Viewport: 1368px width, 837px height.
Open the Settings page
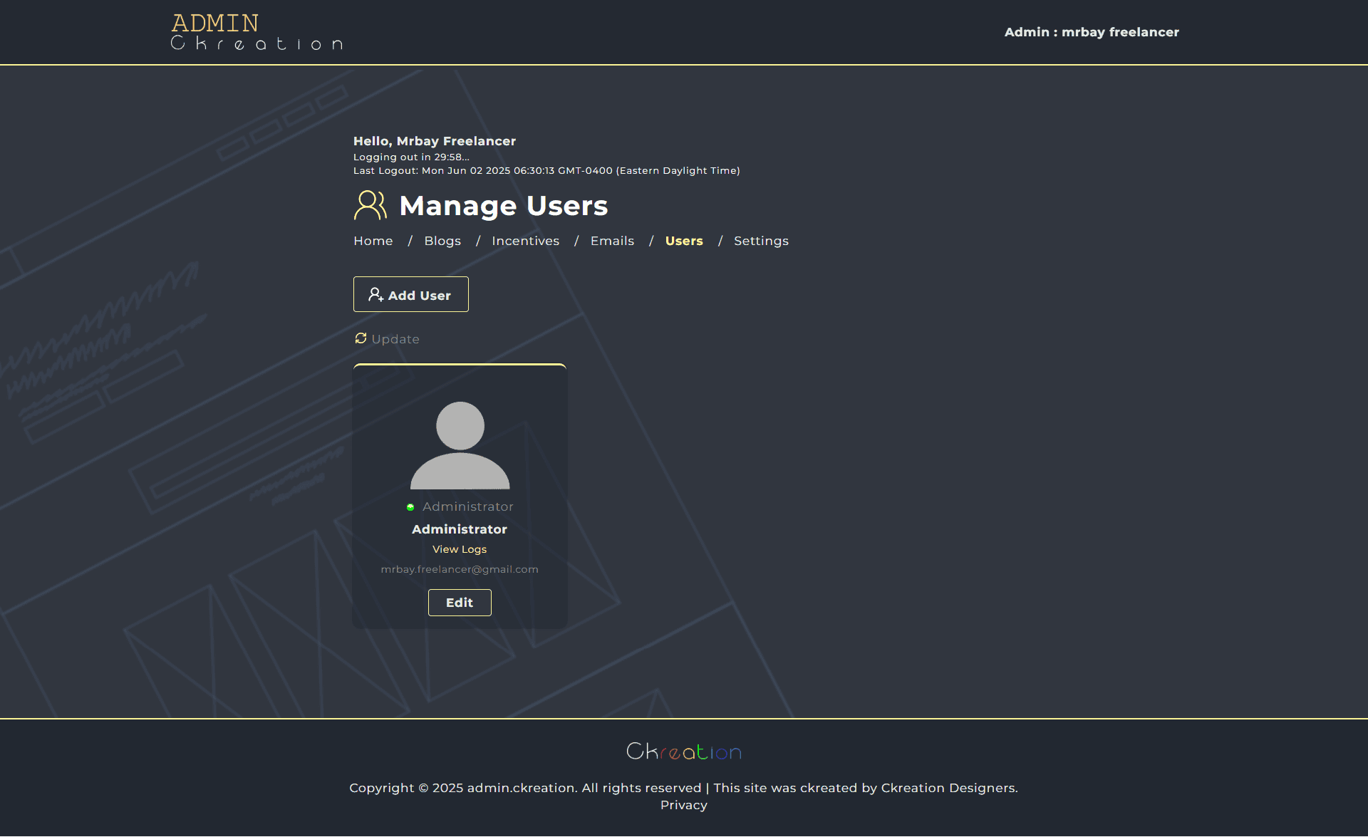pos(761,241)
